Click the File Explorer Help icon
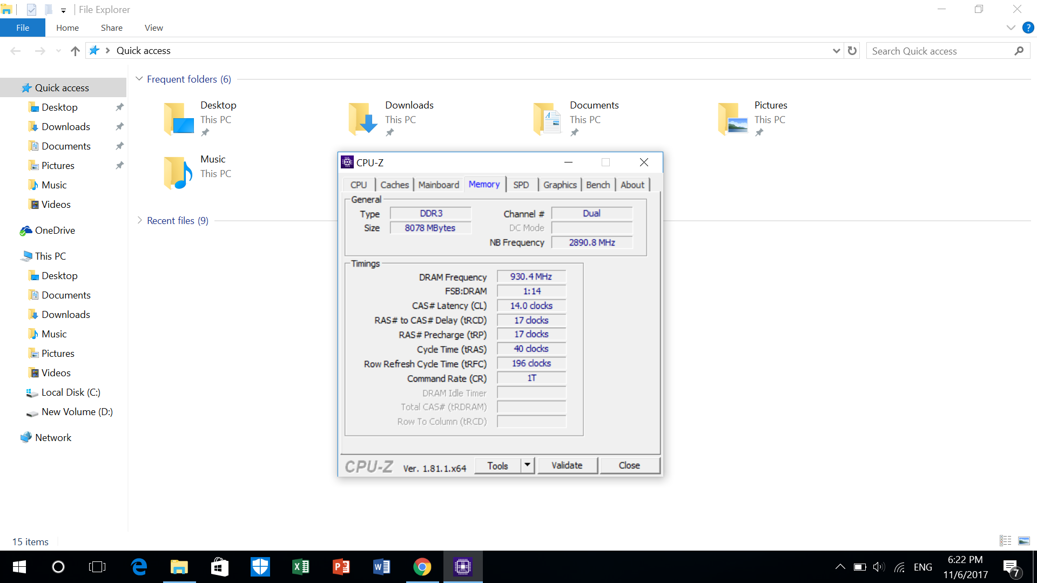The height and width of the screenshot is (583, 1037). click(1028, 28)
